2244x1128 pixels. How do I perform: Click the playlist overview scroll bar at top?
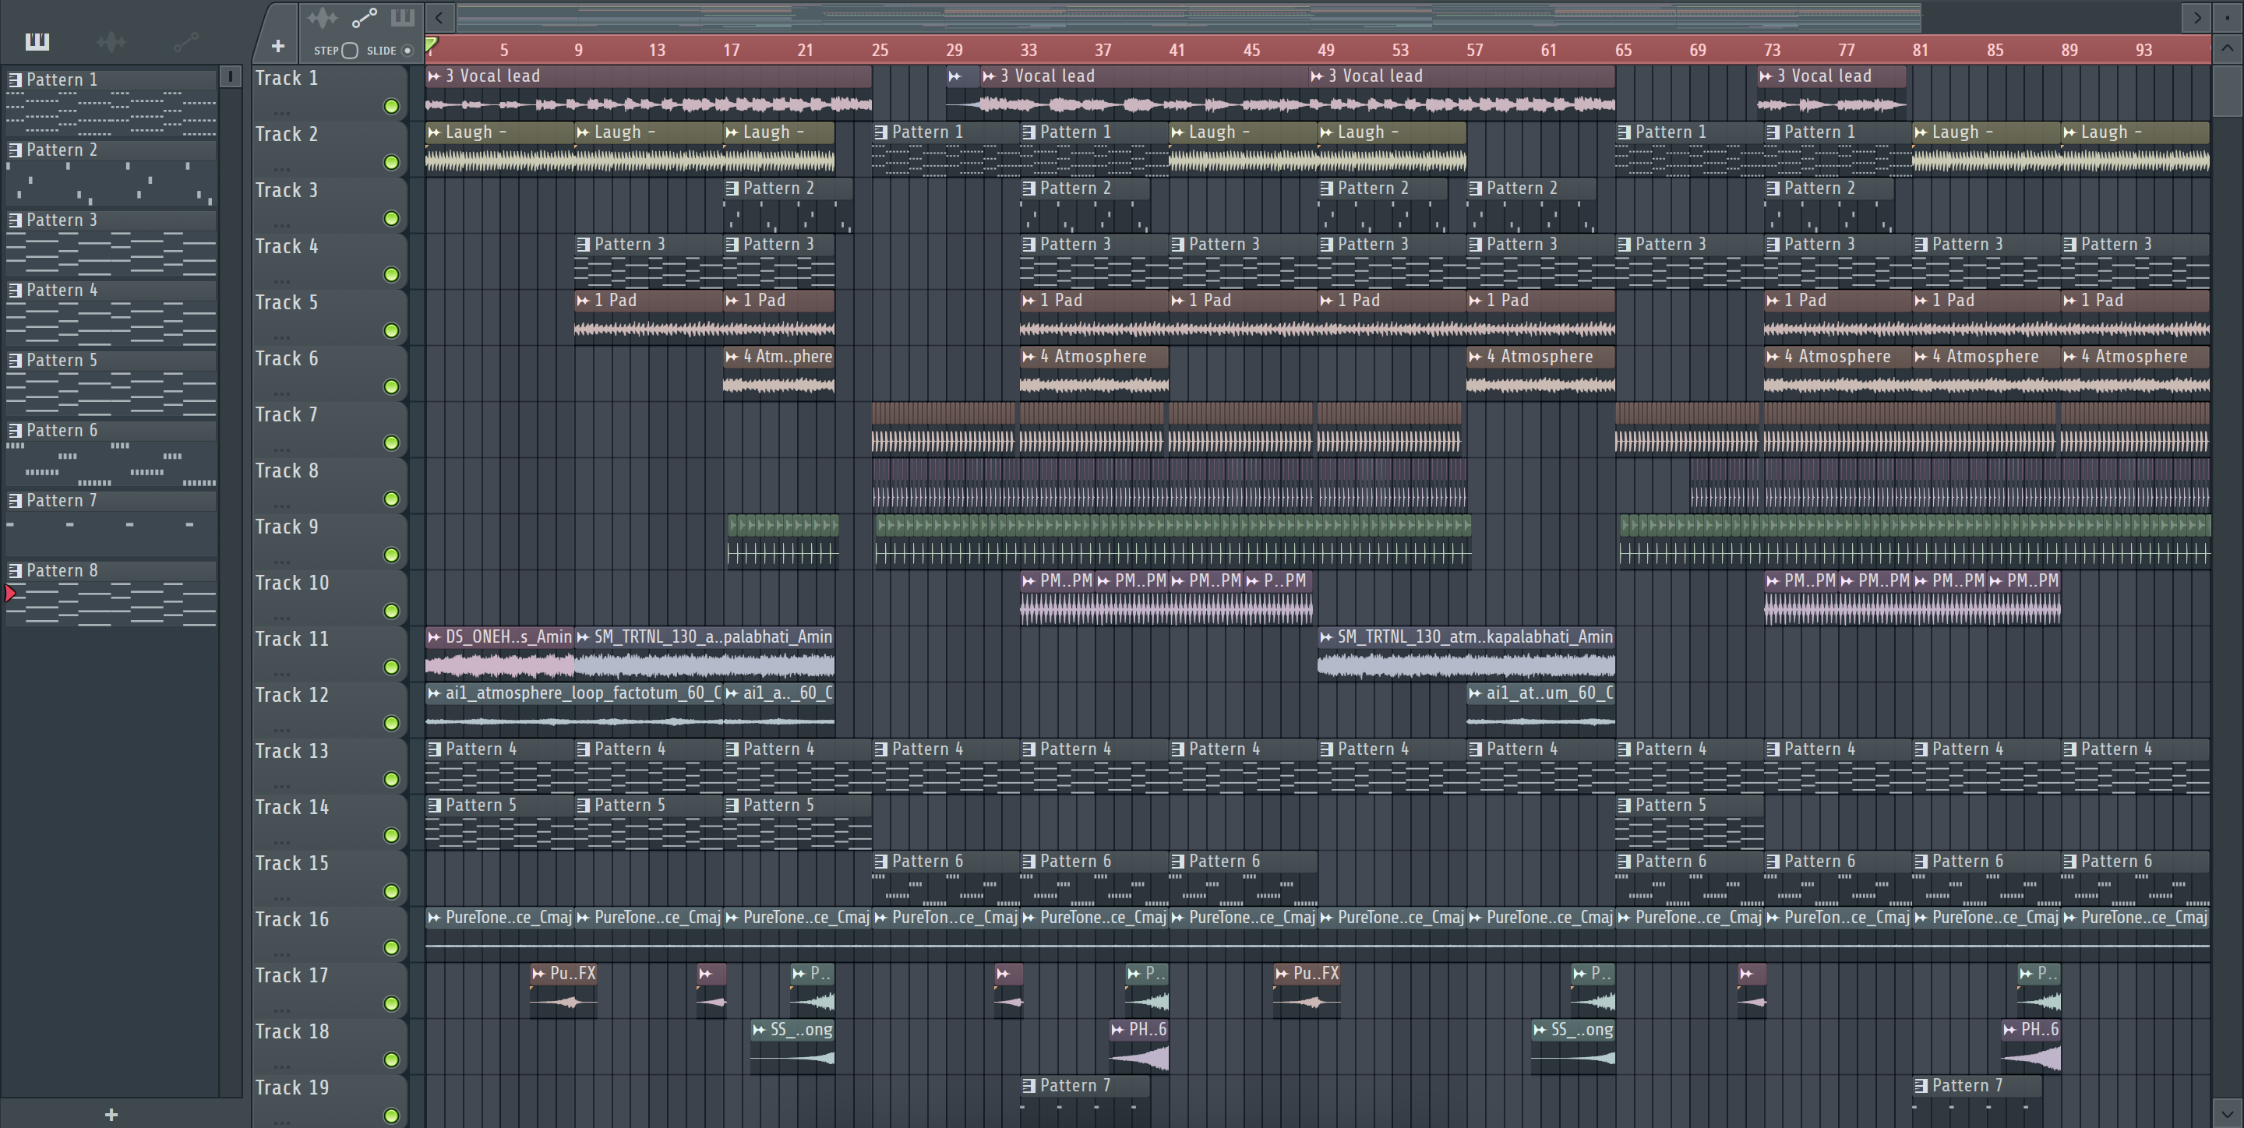1188,17
